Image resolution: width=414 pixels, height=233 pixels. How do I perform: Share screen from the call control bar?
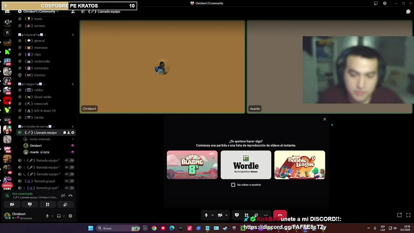pos(237,215)
